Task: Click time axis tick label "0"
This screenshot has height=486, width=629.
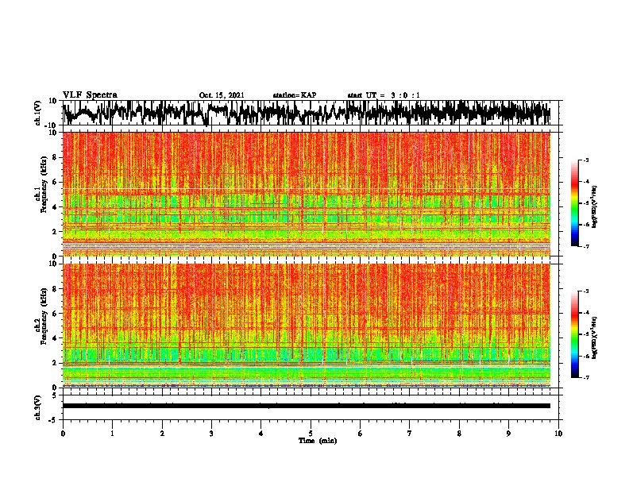Action: click(63, 434)
